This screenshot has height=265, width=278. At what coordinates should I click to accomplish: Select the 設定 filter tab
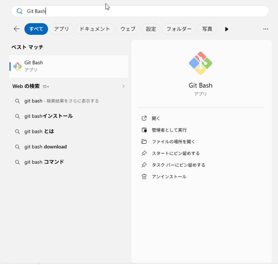tap(151, 29)
